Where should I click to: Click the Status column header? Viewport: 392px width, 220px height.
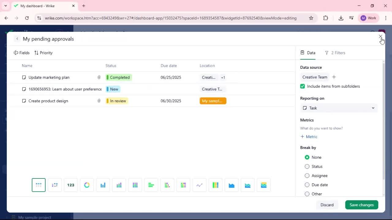(x=111, y=66)
